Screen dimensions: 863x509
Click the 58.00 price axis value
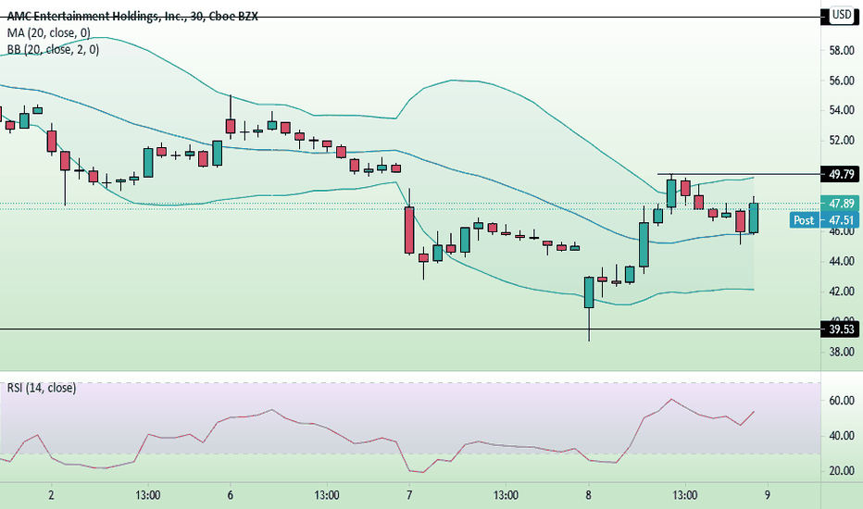click(842, 51)
